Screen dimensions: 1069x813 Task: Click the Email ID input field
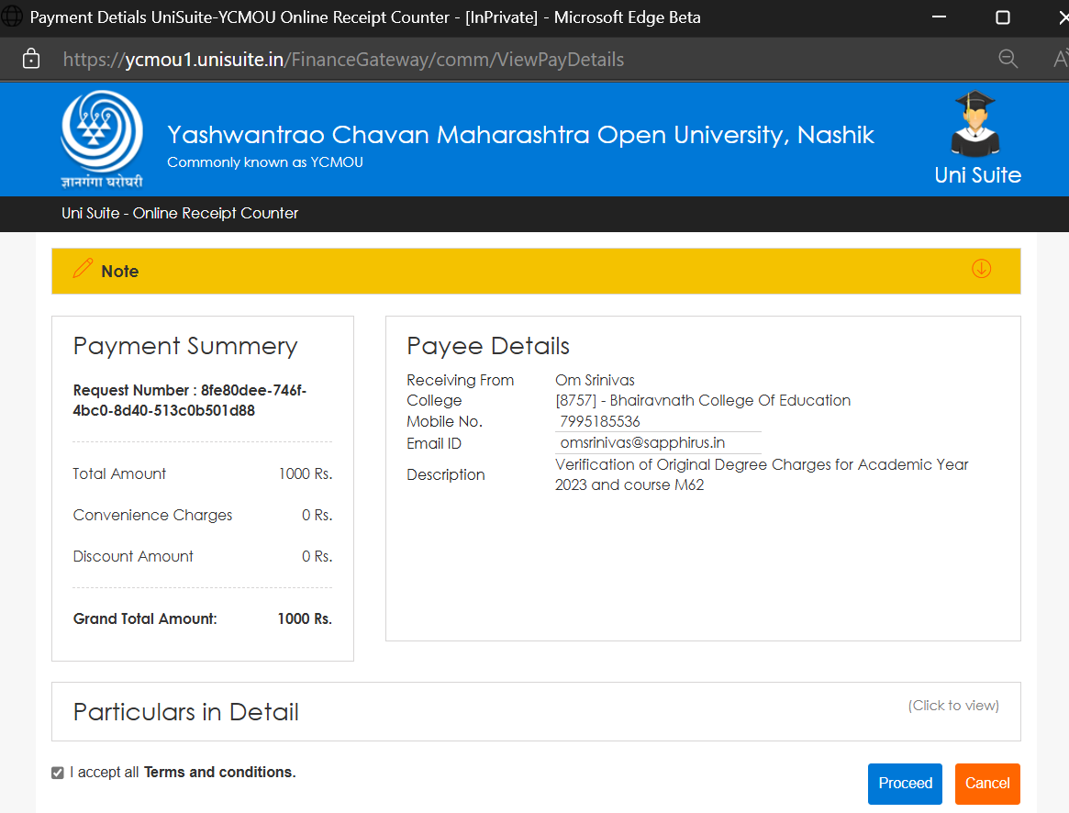(657, 442)
